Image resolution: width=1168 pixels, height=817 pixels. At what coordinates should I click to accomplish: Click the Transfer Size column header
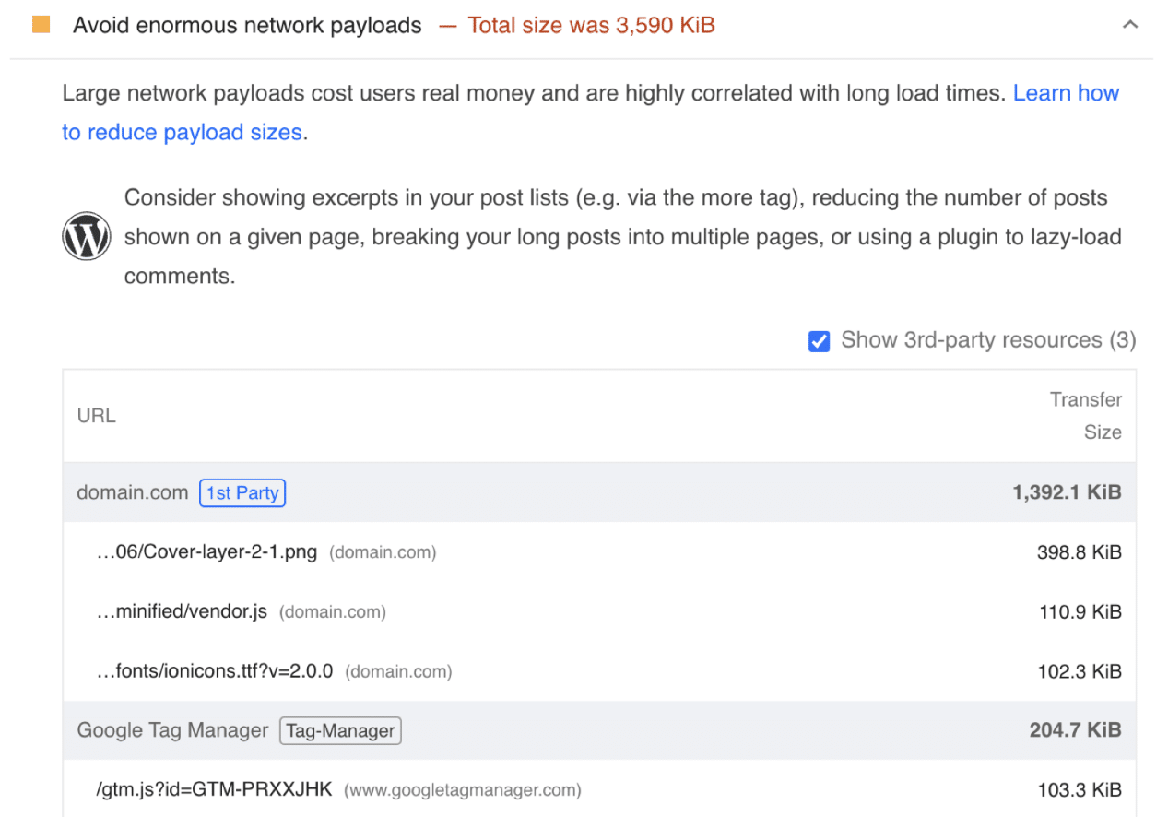1086,415
